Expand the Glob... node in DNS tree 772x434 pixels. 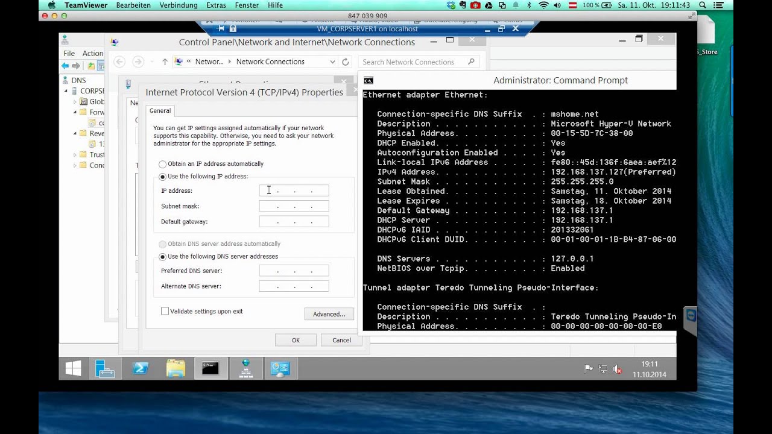coord(75,102)
